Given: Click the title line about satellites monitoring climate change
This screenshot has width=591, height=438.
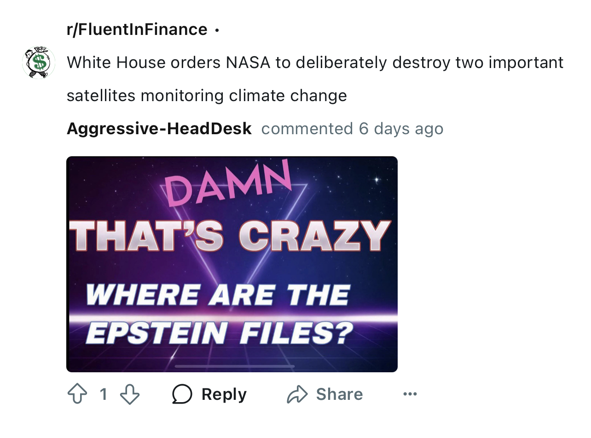Looking at the screenshot, I should pyautogui.click(x=207, y=96).
